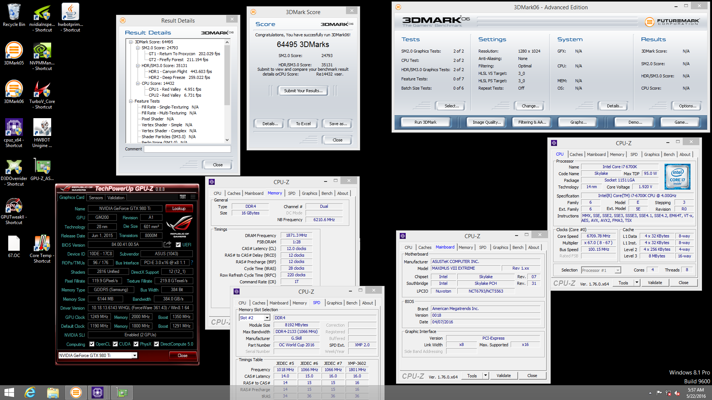The height and width of the screenshot is (400, 712).
Task: Open File Explorer from the taskbar
Action: pyautogui.click(x=53, y=393)
